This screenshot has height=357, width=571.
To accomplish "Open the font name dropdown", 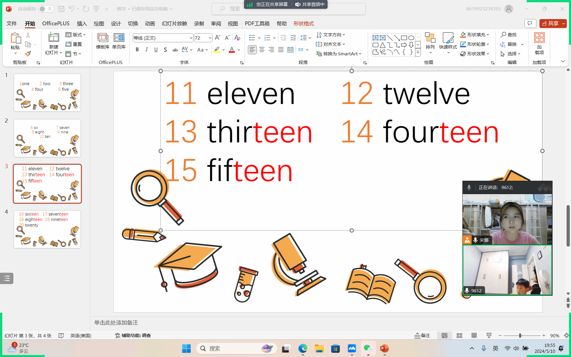I will (x=191, y=38).
